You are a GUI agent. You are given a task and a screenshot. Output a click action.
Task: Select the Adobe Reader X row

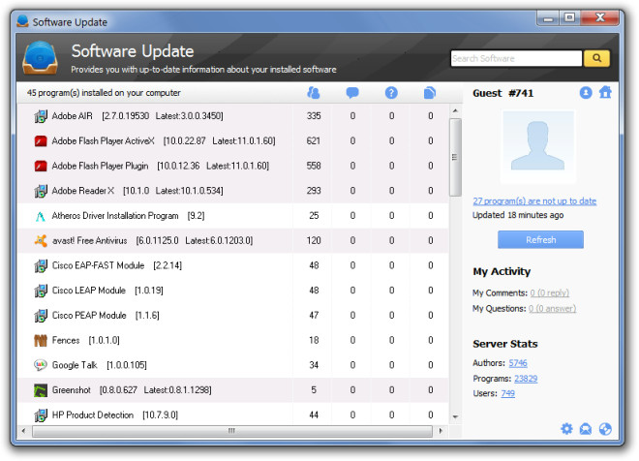(232, 191)
